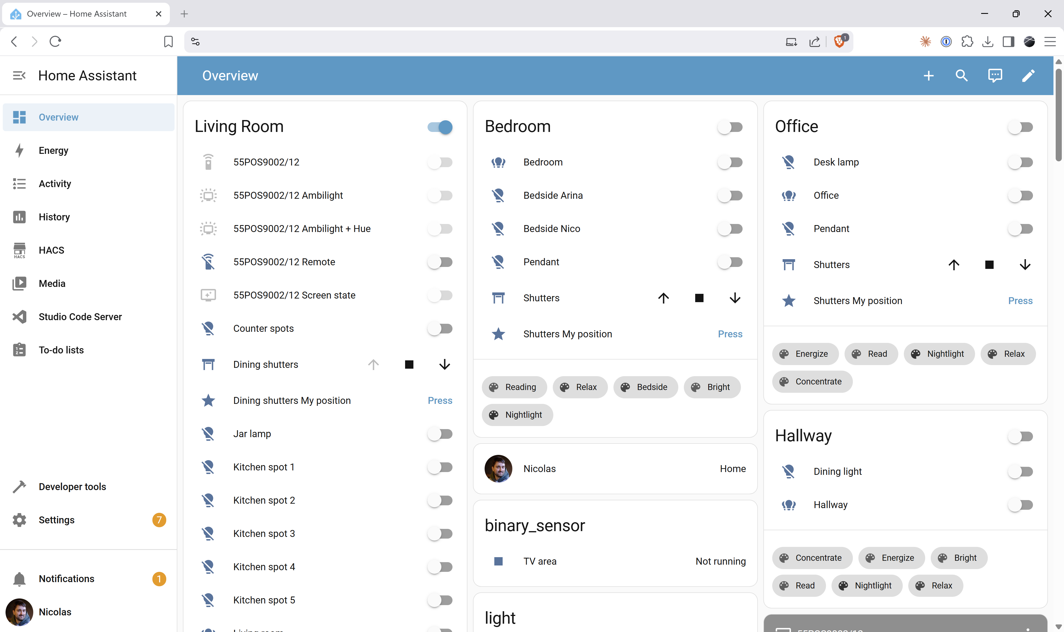This screenshot has height=632, width=1064.
Task: Enable Dining light in Hallway
Action: (x=1020, y=472)
